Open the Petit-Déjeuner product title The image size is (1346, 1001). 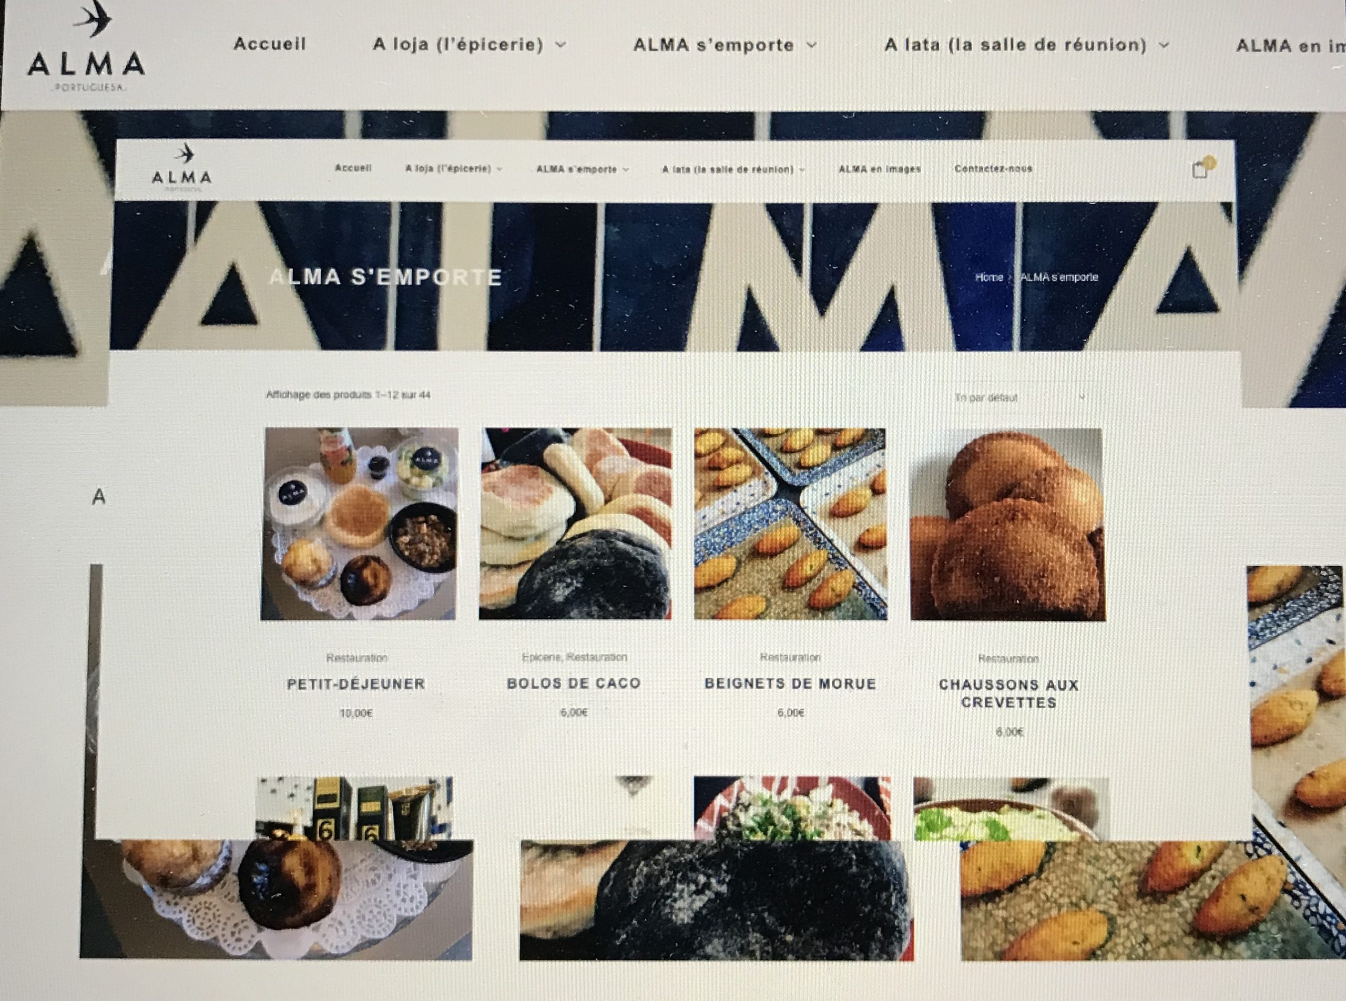click(x=356, y=683)
